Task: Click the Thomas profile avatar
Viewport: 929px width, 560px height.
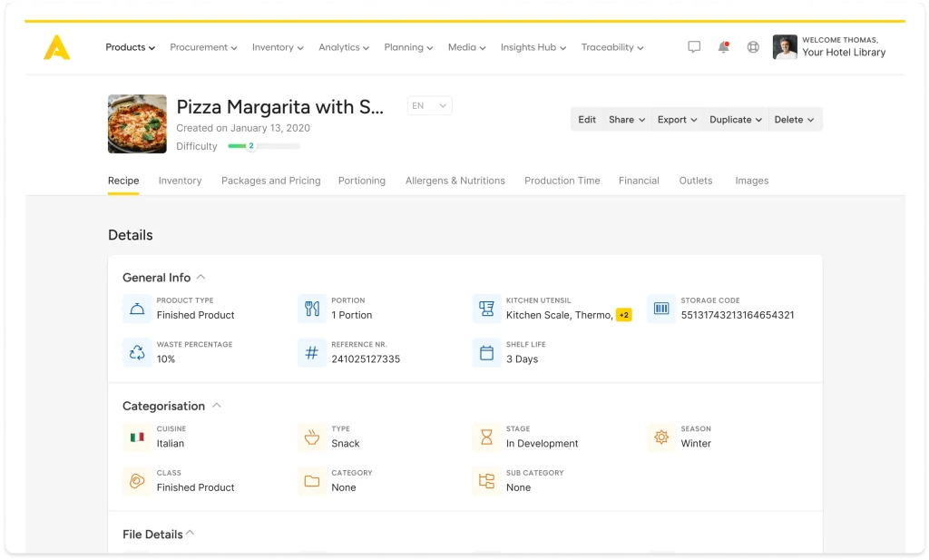Action: coord(785,47)
